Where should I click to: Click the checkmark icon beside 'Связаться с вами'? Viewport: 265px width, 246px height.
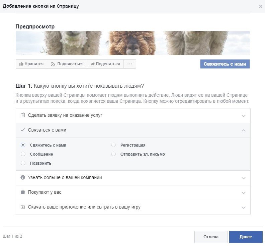pyautogui.click(x=23, y=130)
